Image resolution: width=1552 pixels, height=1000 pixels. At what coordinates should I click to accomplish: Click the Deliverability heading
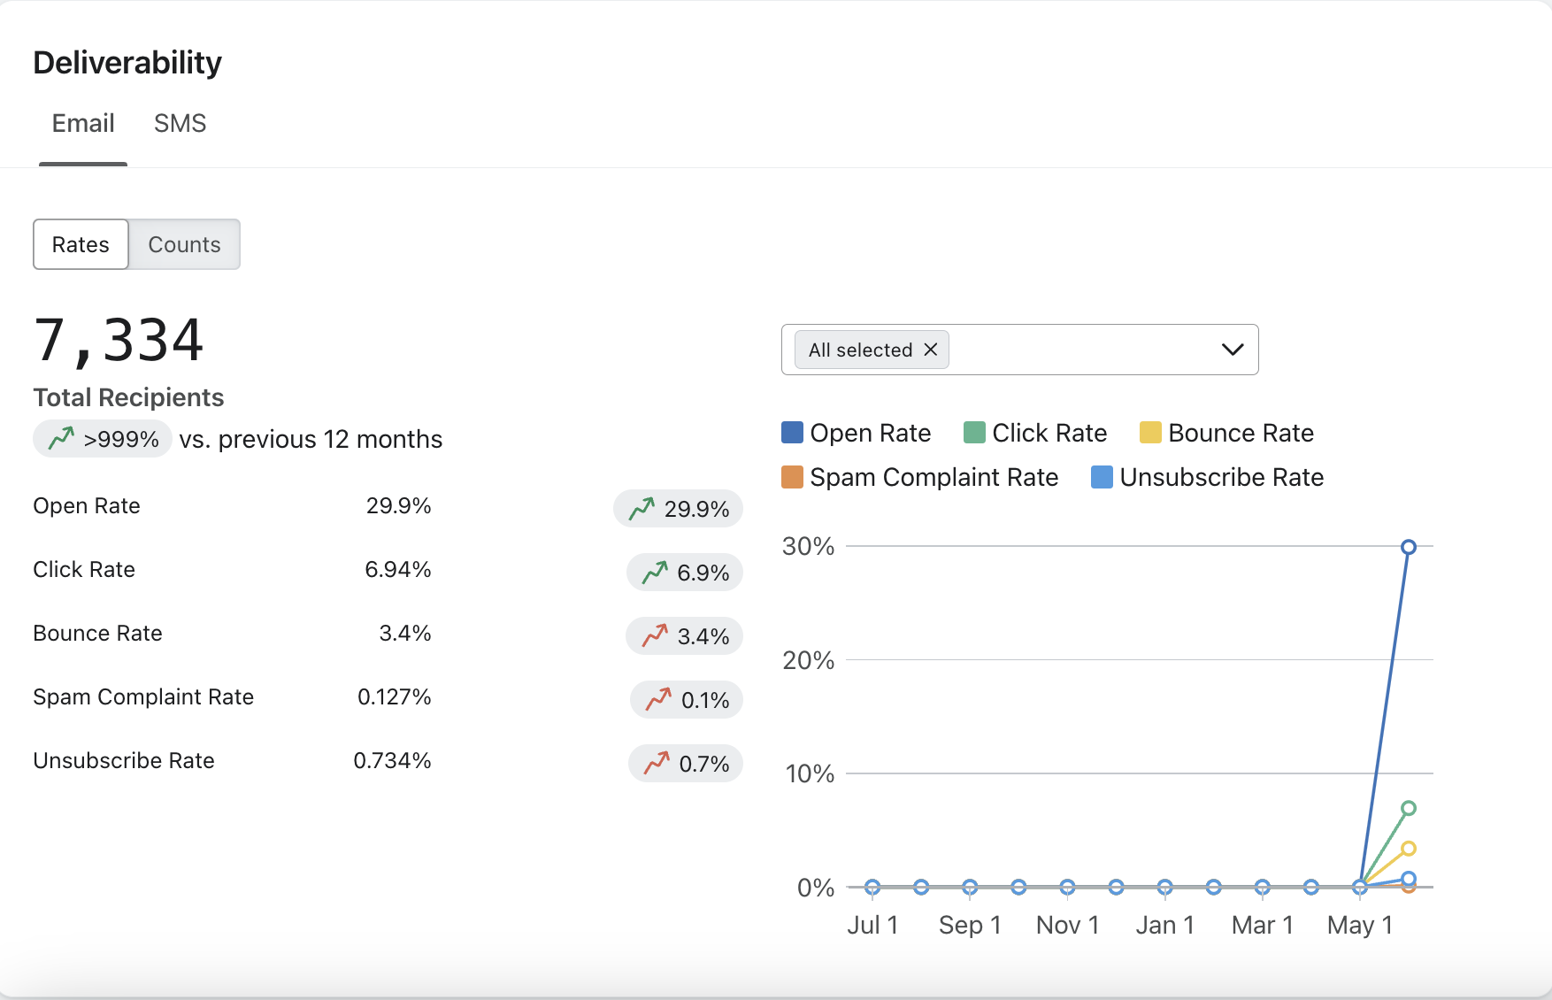(127, 63)
